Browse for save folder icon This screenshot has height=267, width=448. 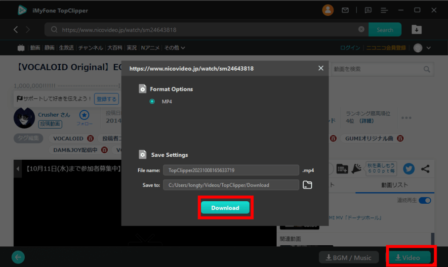(x=307, y=185)
